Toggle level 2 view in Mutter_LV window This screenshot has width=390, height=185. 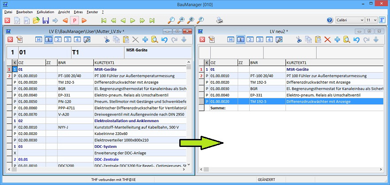point(58,40)
